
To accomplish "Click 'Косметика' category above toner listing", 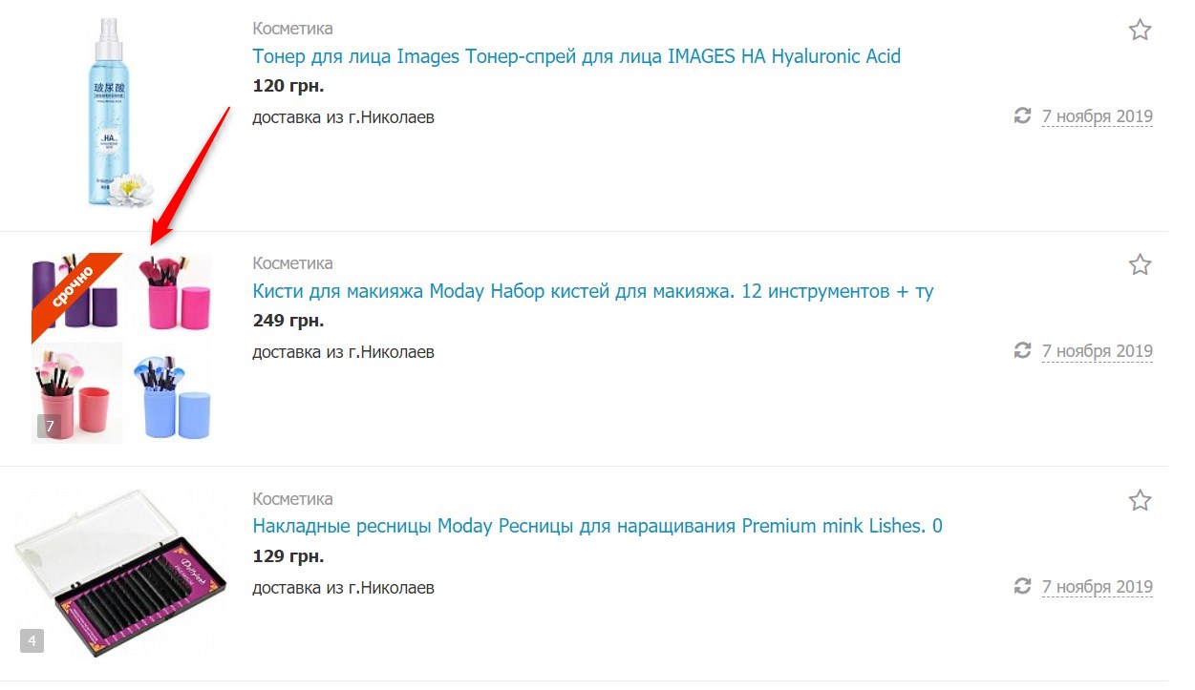I will point(292,28).
